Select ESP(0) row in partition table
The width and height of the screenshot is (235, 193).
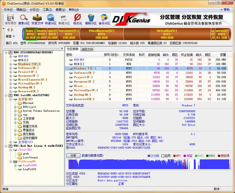click(146, 60)
